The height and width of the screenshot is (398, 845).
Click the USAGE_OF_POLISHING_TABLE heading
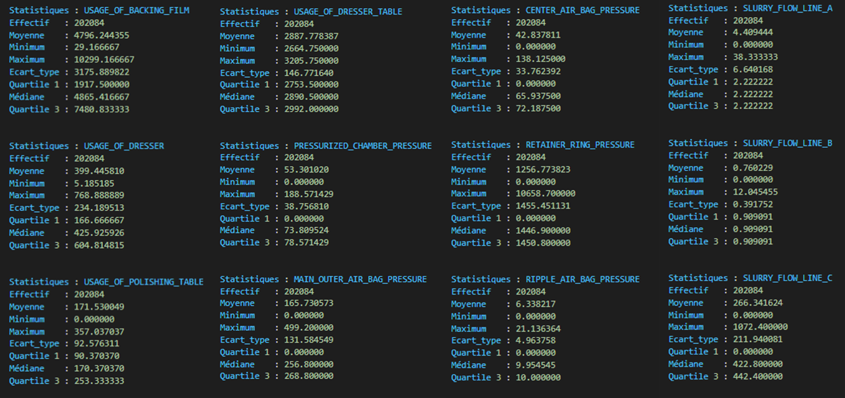(143, 282)
